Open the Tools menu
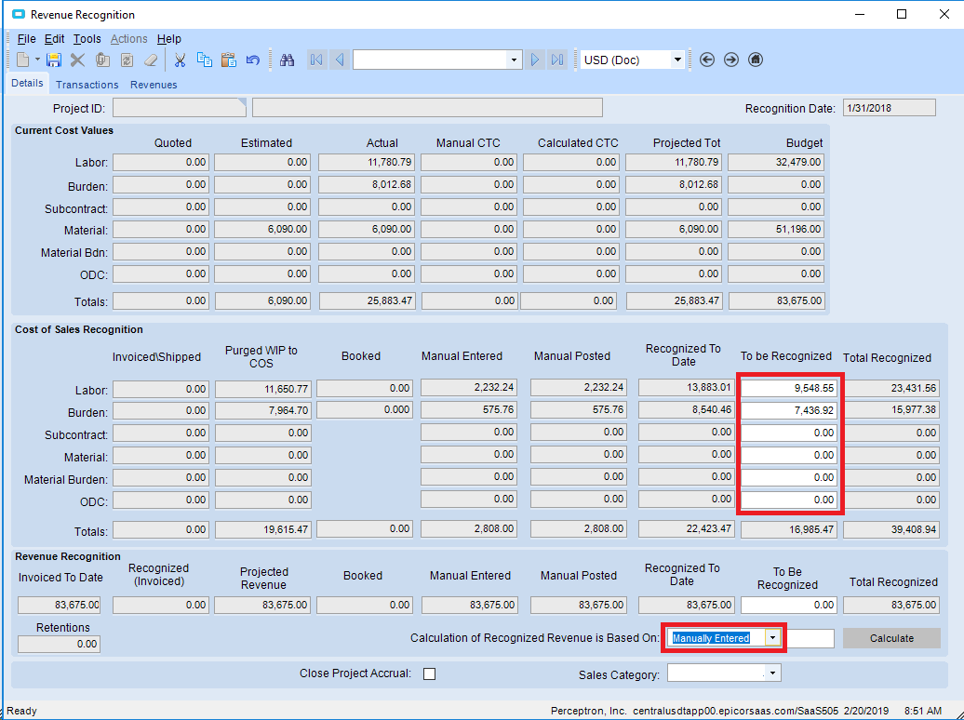 (87, 39)
